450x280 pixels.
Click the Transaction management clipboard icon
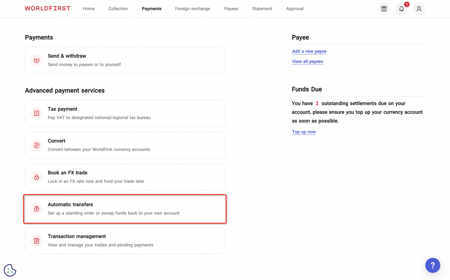coord(36,241)
